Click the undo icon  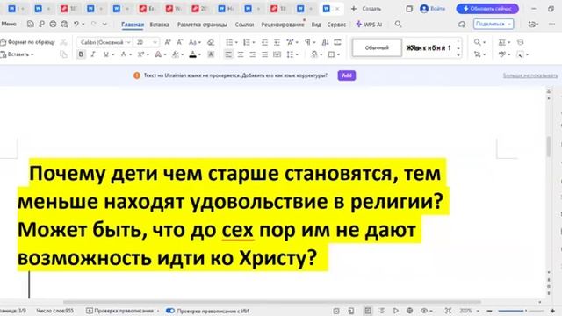pyautogui.click(x=76, y=24)
